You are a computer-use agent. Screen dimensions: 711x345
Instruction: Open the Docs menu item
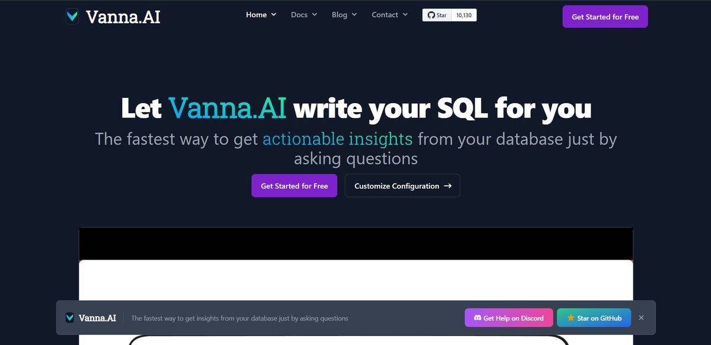click(299, 15)
